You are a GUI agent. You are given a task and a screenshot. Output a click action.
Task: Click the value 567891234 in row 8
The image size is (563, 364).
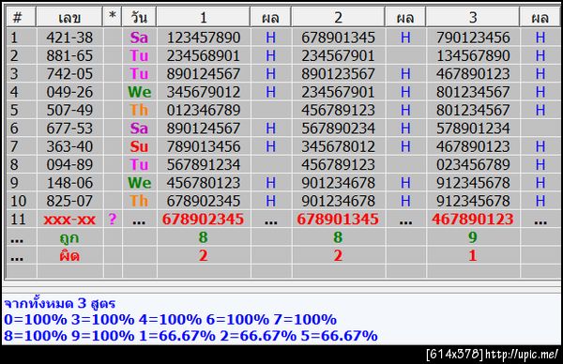pos(204,165)
